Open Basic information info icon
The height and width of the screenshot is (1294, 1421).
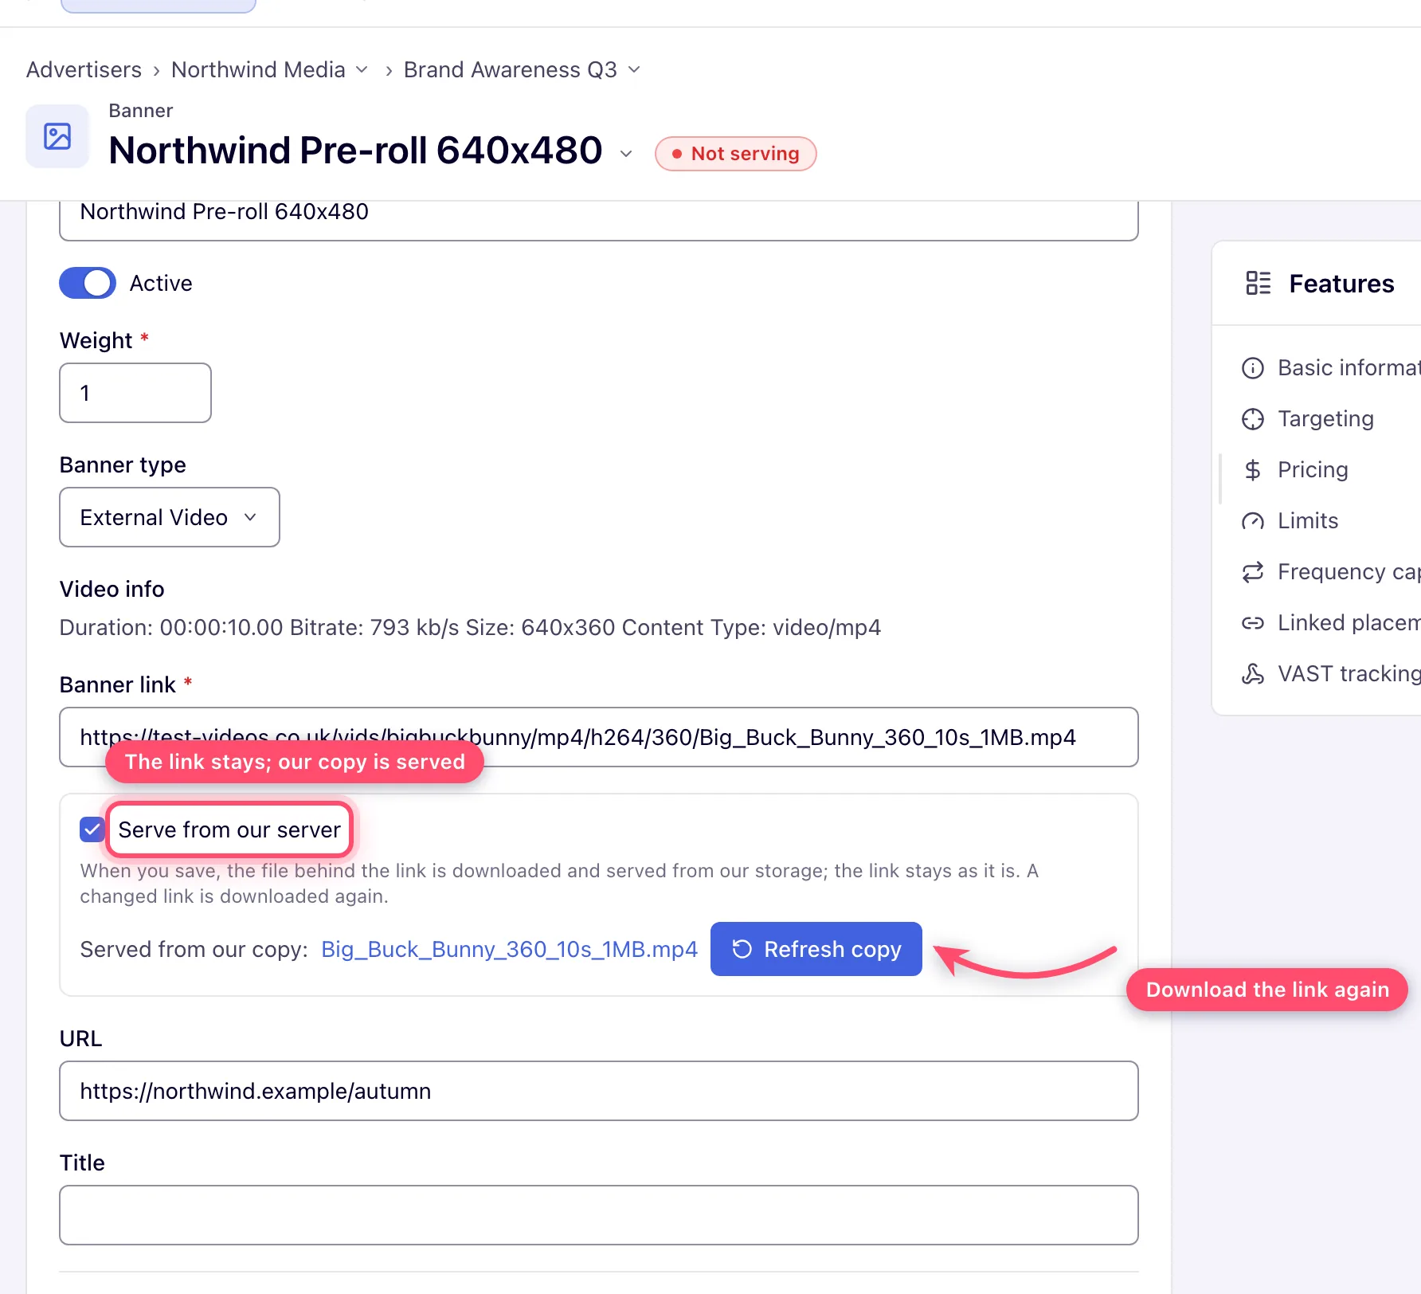(x=1253, y=368)
